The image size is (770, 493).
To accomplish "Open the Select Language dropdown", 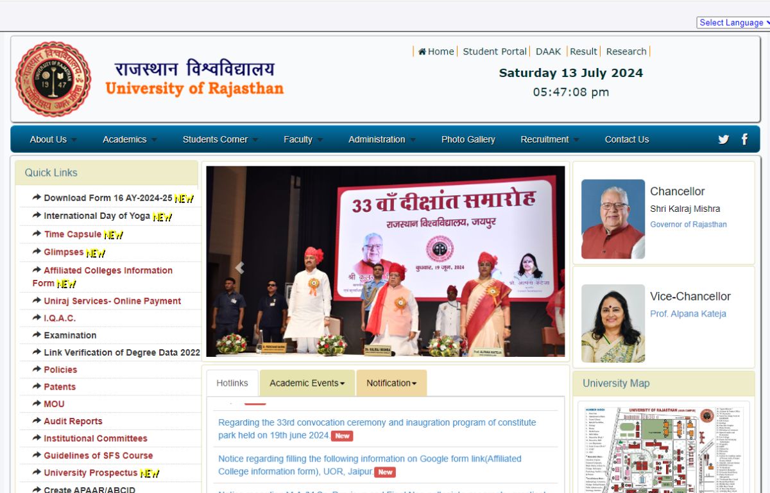I will (x=733, y=22).
